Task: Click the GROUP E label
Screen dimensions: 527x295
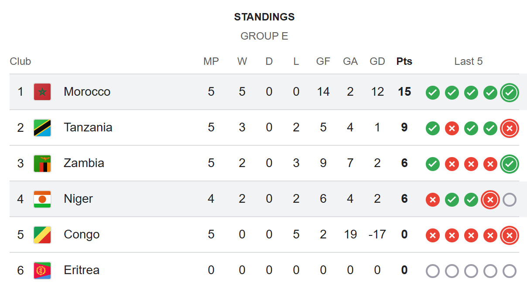Action: click(x=264, y=36)
